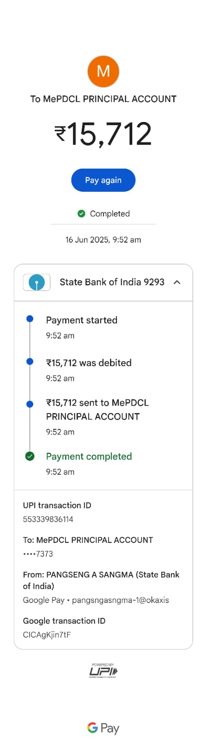This screenshot has height=745, width=207.
Task: Click the Pay again button
Action: (103, 180)
